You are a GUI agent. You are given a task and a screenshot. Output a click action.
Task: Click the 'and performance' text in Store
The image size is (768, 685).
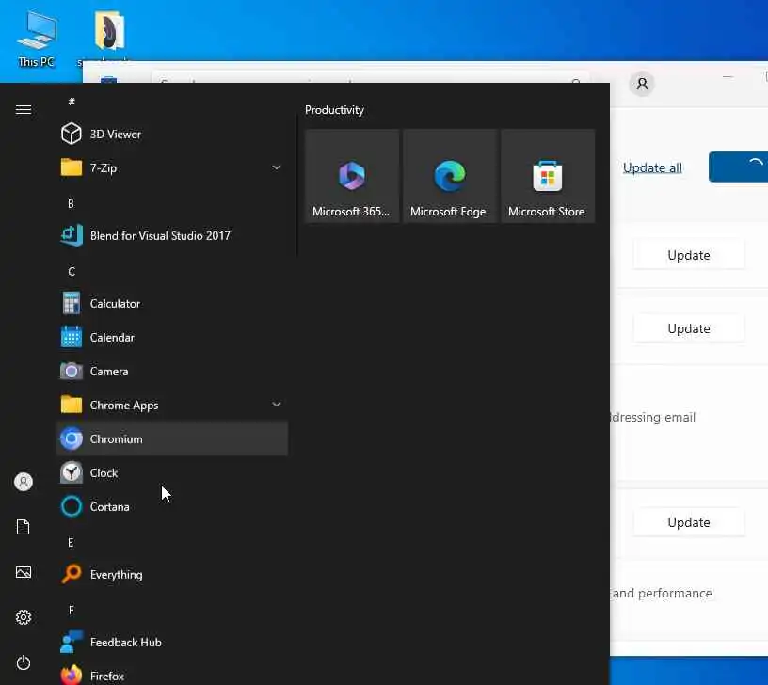click(662, 593)
